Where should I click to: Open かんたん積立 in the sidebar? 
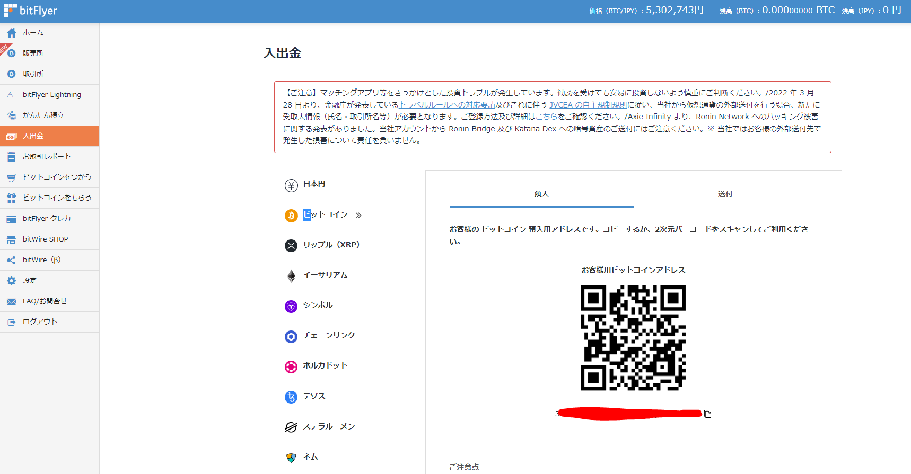(49, 115)
